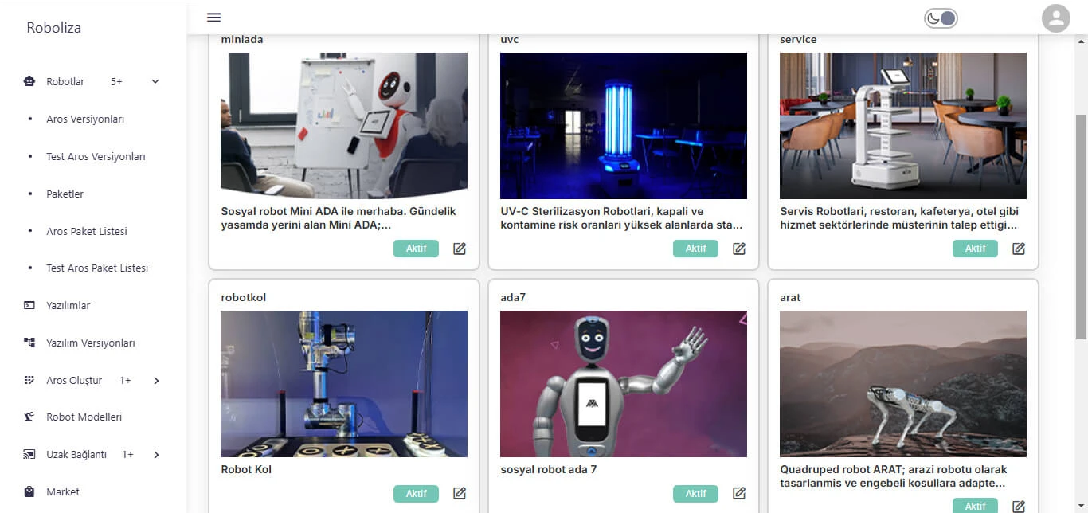Click Aktif button on ada7 card
1088x513 pixels.
695,494
